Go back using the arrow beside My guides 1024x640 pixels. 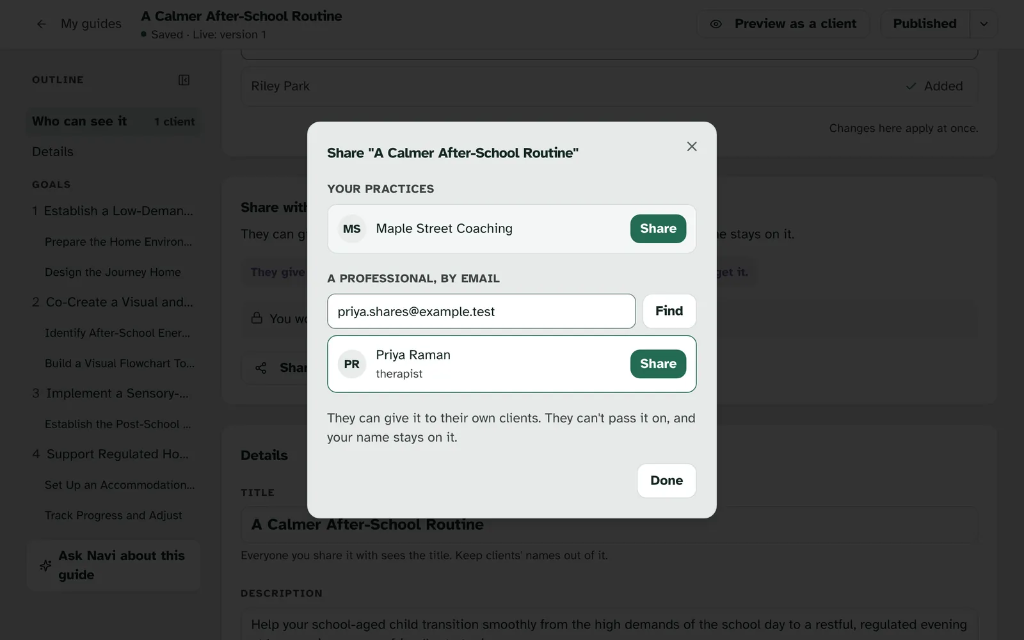42,24
